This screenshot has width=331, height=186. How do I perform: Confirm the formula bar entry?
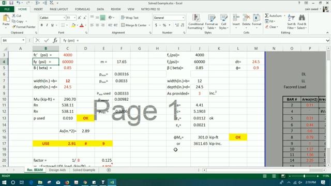pos(46,40)
